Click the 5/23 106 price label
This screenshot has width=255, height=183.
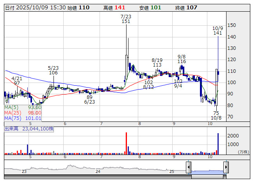[x=53, y=70]
